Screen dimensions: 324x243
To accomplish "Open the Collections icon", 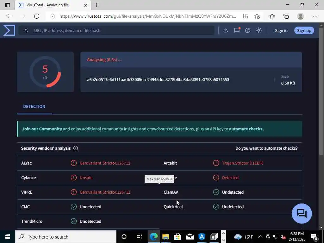I will coord(286,16).
